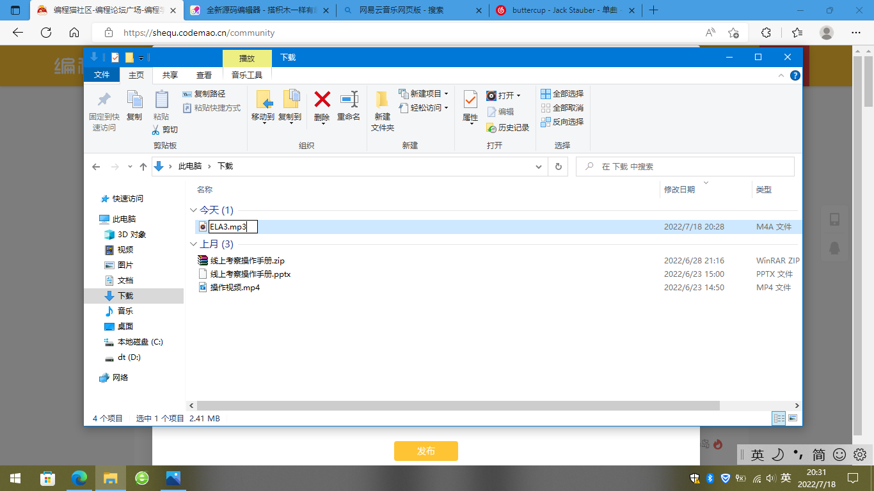Collapse the ribbon with chevron
This screenshot has height=491, width=874.
(781, 75)
